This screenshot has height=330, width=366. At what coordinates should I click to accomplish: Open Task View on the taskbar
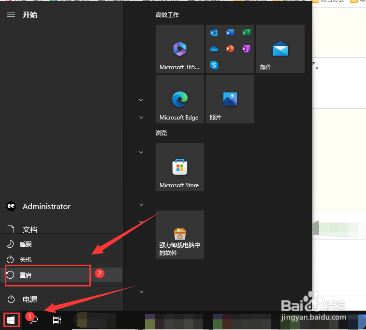[57, 320]
